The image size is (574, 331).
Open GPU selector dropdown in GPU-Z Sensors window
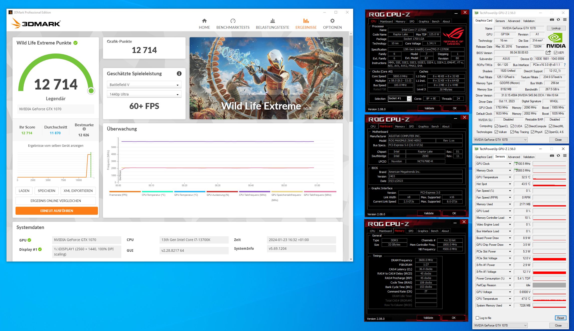pos(500,325)
